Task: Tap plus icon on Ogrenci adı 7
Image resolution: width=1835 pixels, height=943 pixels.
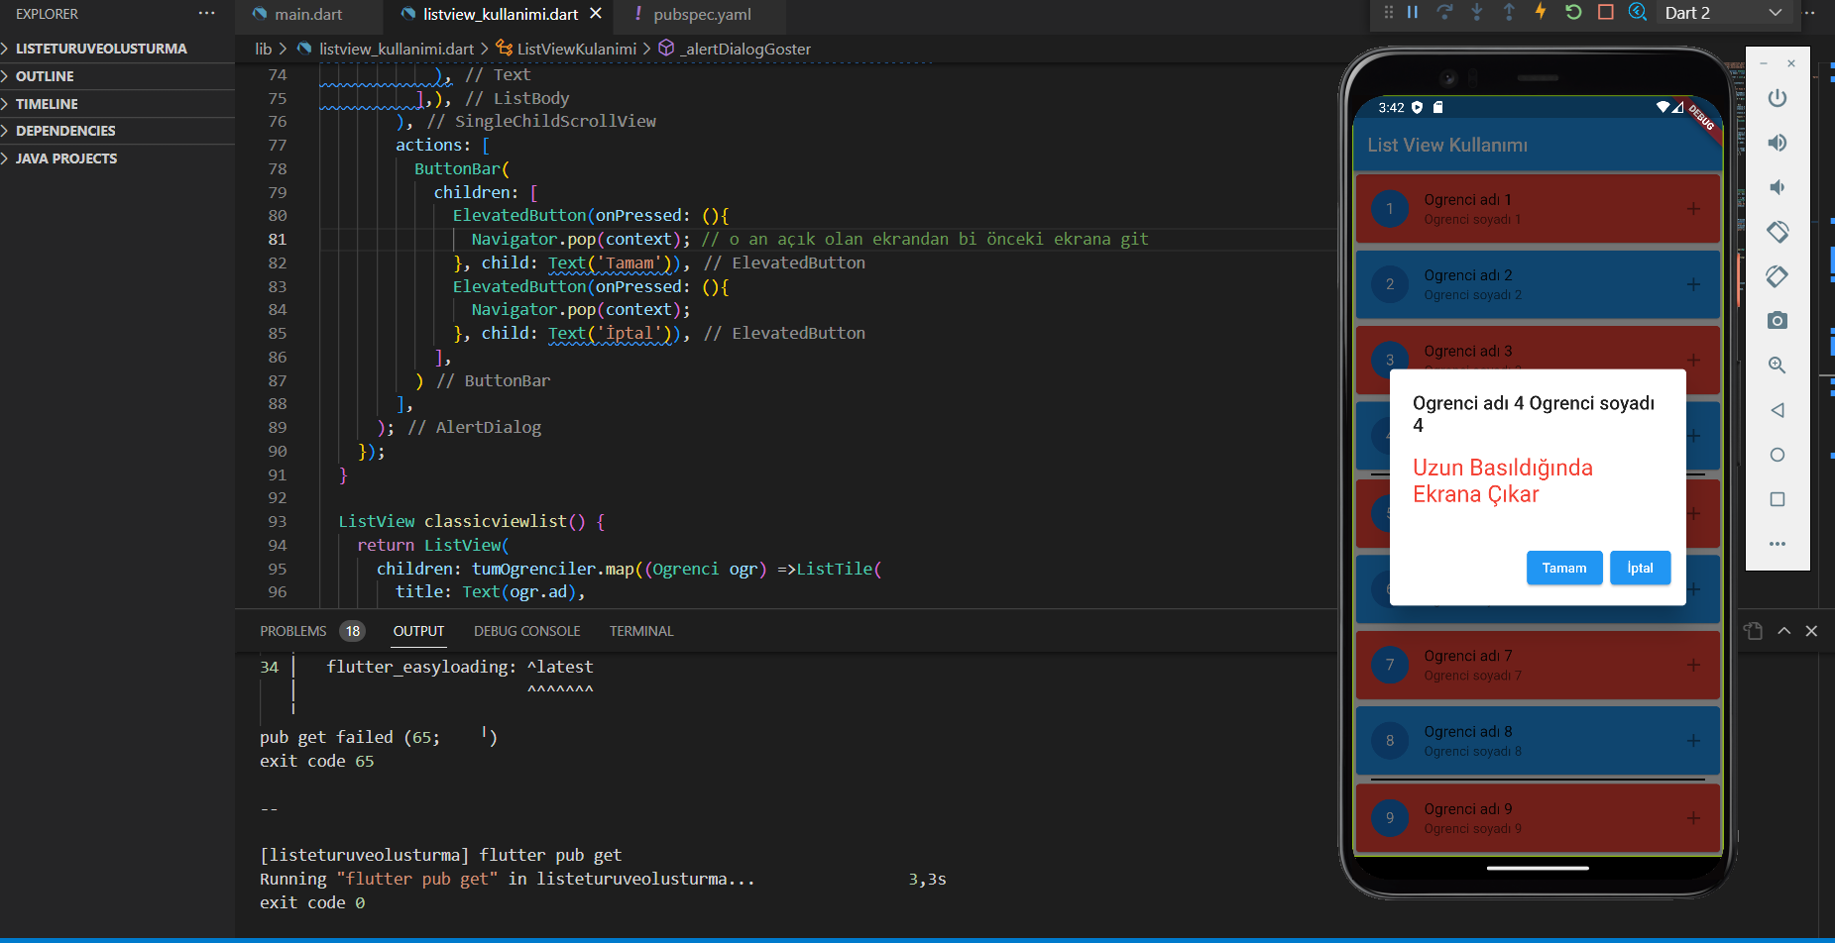Action: click(1693, 665)
